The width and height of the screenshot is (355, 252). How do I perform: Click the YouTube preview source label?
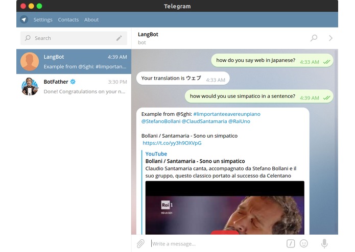(x=156, y=154)
